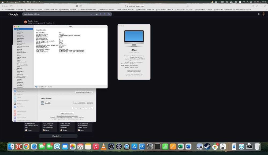The width and height of the screenshot is (268, 155).
Task: Select Ethernet in the system report sidebar
Action: (x=20, y=41)
